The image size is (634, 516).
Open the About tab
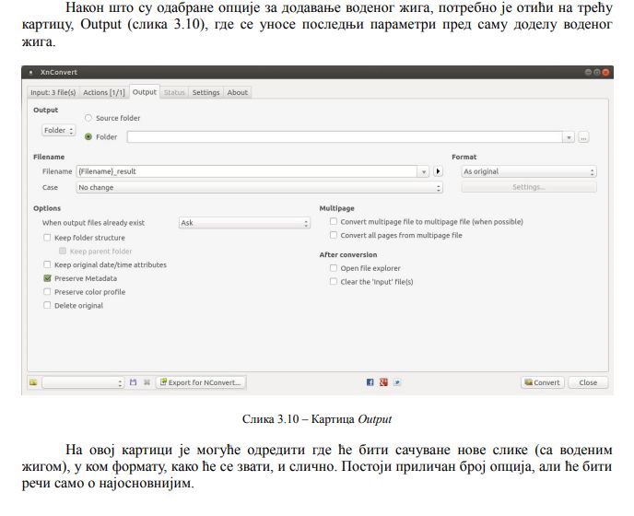point(238,93)
